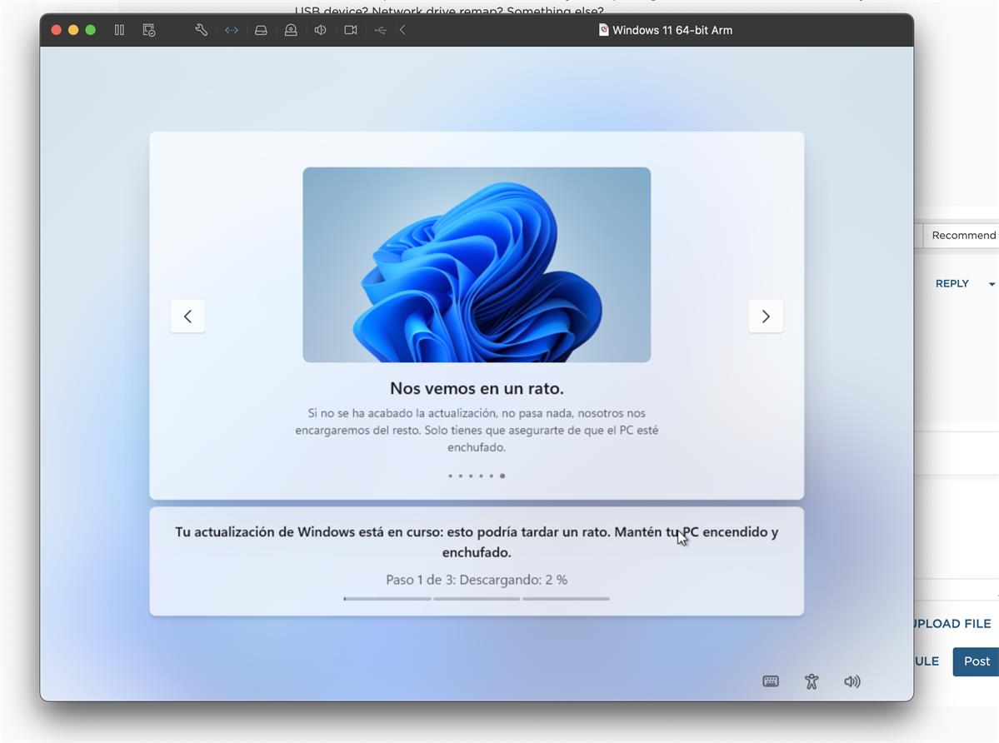The image size is (999, 743).
Task: Click the VM document icon in title
Action: pos(603,30)
